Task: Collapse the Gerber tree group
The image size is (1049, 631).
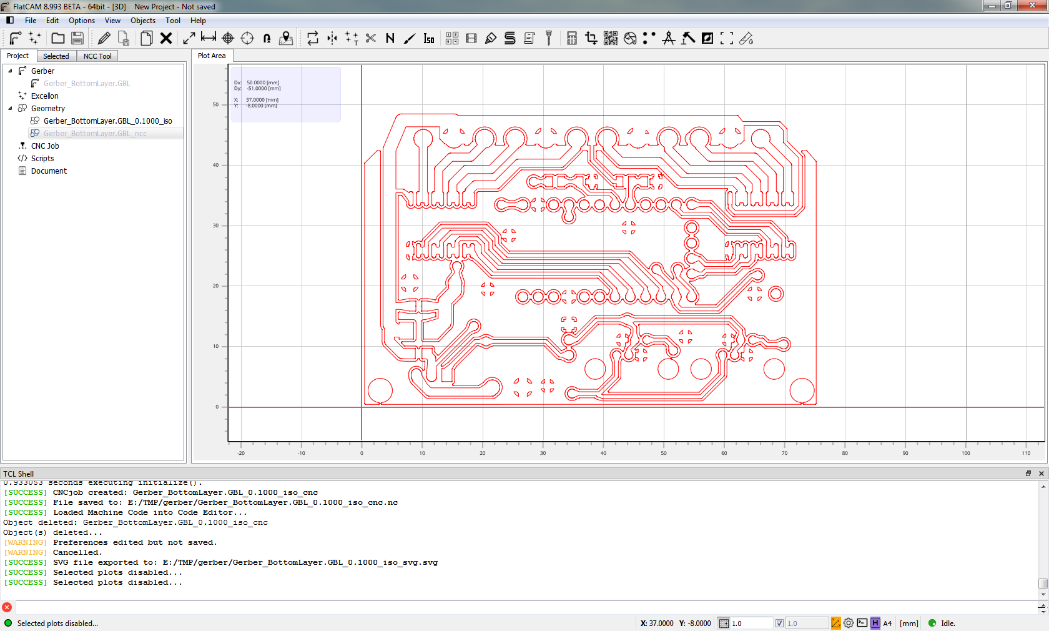Action: point(10,71)
